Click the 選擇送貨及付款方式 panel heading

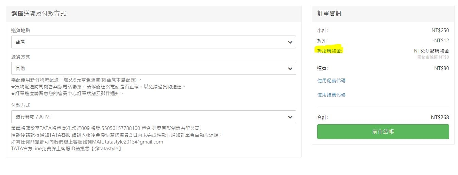coord(38,14)
